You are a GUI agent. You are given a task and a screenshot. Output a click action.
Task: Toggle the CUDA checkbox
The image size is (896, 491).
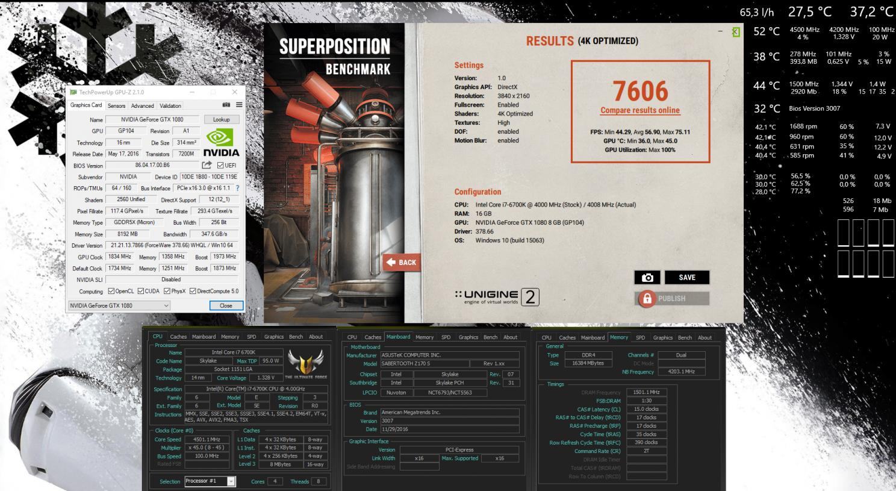(141, 291)
